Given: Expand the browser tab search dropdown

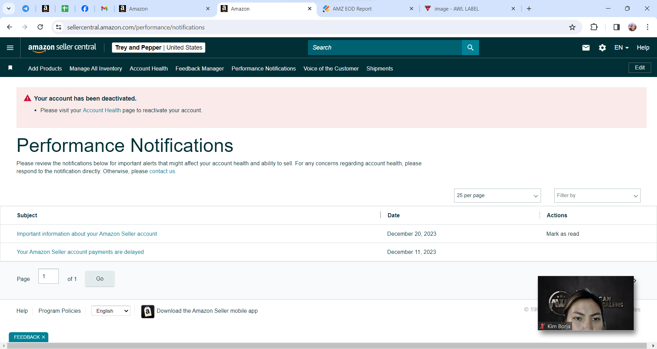Looking at the screenshot, I should coord(9,9).
